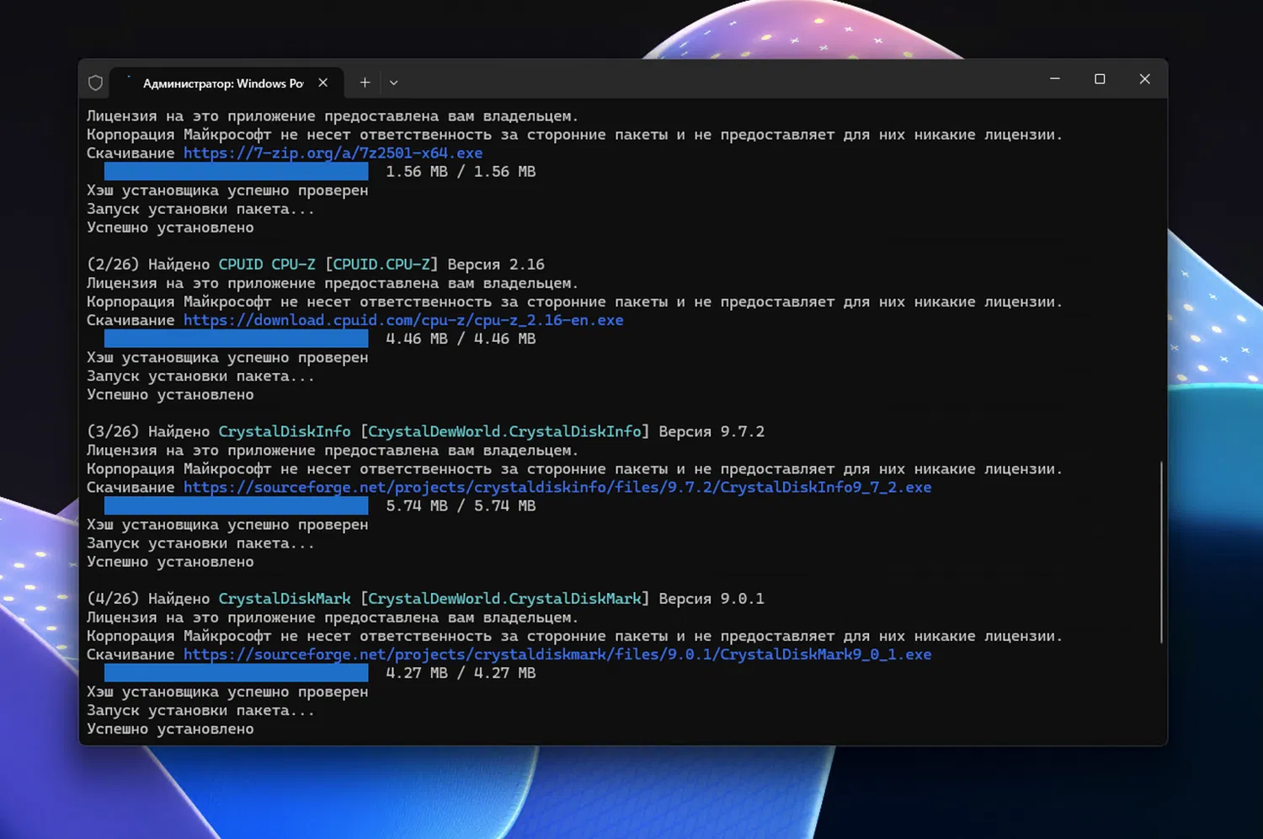Close the terminal window
This screenshot has height=839, width=1263.
pos(1144,79)
